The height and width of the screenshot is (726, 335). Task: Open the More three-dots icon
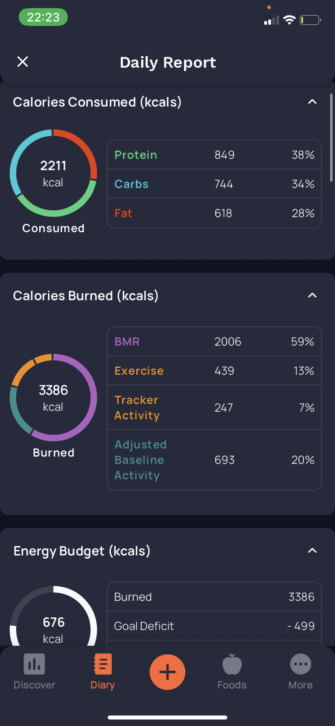click(x=301, y=664)
